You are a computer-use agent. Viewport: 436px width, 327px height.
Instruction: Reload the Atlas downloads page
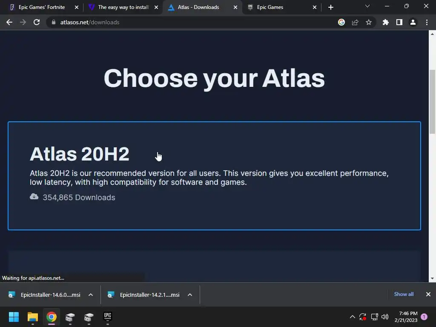tap(37, 22)
